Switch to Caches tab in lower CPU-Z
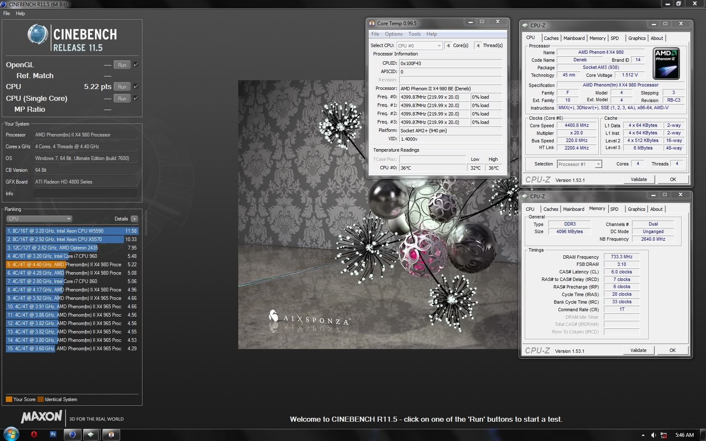Screen dimensions: 706x441 pos(551,209)
